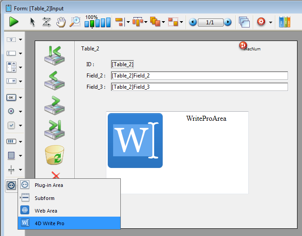Open the views window icon
This screenshot has height=236, width=302.
pyautogui.click(x=244, y=22)
